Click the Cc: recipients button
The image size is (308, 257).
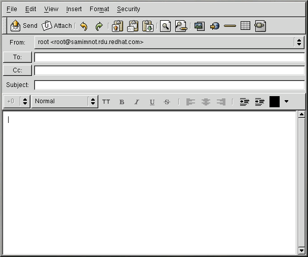(17, 70)
